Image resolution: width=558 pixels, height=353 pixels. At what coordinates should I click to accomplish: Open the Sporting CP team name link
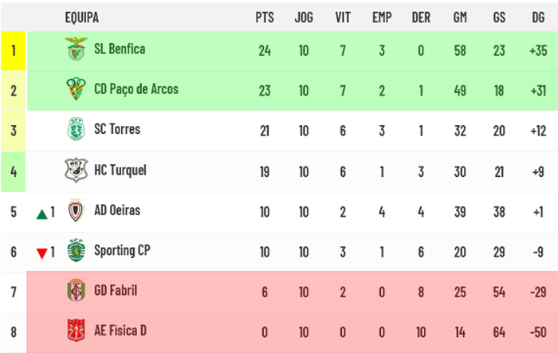coord(122,250)
